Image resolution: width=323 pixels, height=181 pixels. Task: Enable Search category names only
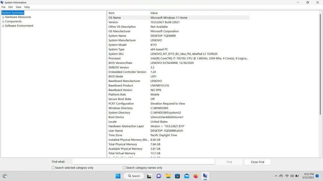124,168
